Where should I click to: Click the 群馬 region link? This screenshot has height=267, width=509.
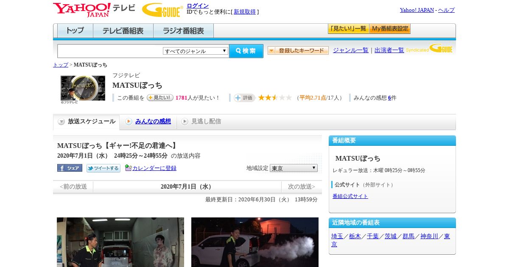coord(408,236)
